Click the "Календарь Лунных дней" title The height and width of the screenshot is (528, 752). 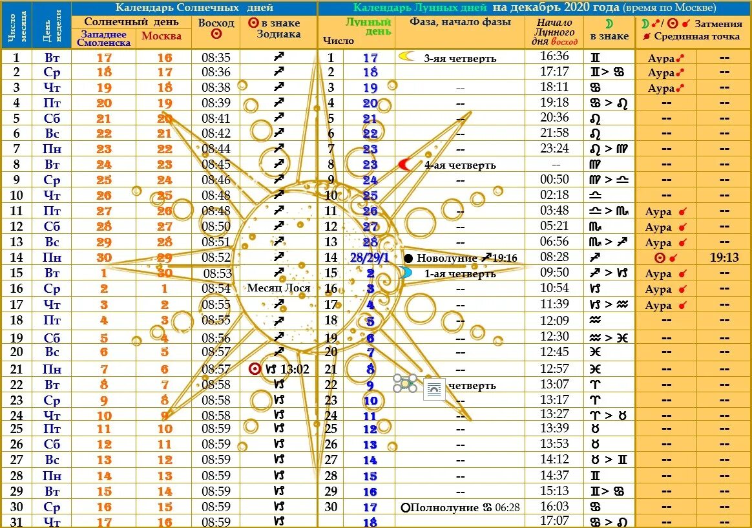pos(420,8)
